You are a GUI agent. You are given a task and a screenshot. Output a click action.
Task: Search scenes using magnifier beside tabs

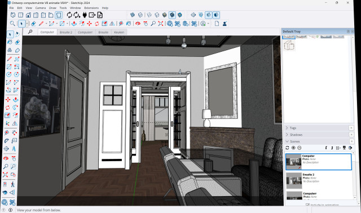click(x=30, y=32)
